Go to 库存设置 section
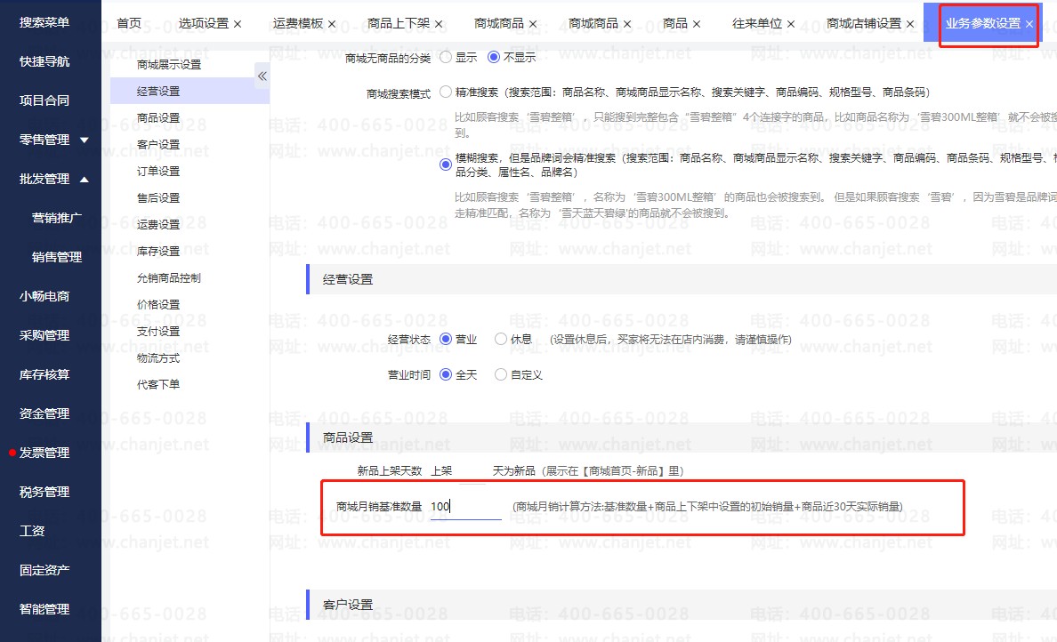This screenshot has width=1057, height=642. [158, 252]
